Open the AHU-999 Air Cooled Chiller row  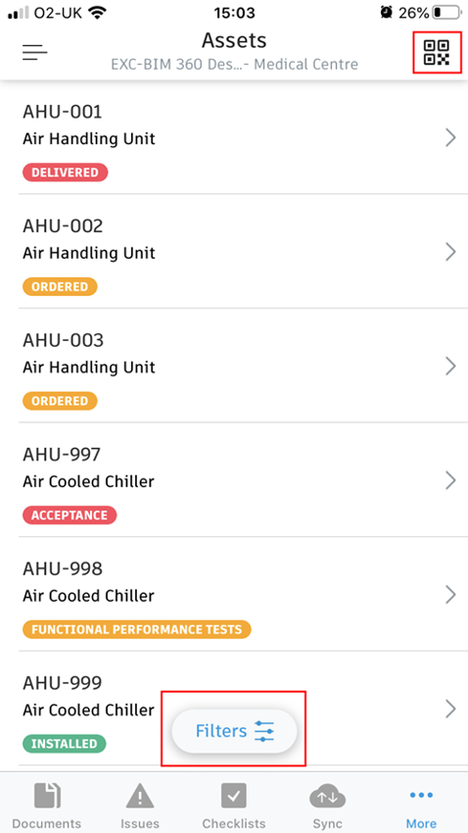(x=234, y=709)
